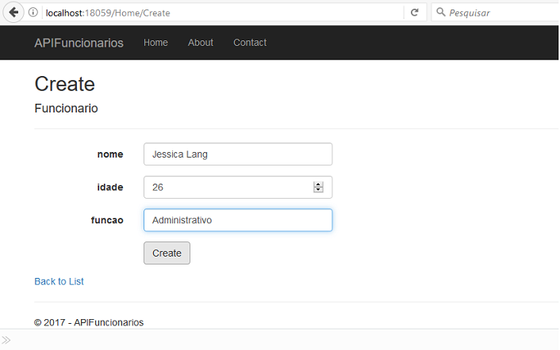Click the browser back arrow button
Viewport: 560px width, 350px height.
pyautogui.click(x=13, y=13)
